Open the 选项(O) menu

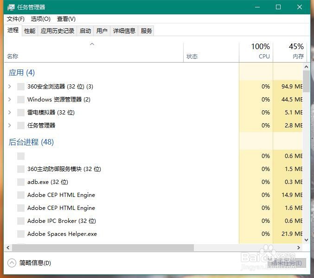coord(41,19)
